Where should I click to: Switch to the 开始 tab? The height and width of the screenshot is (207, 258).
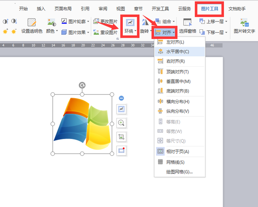[23, 9]
